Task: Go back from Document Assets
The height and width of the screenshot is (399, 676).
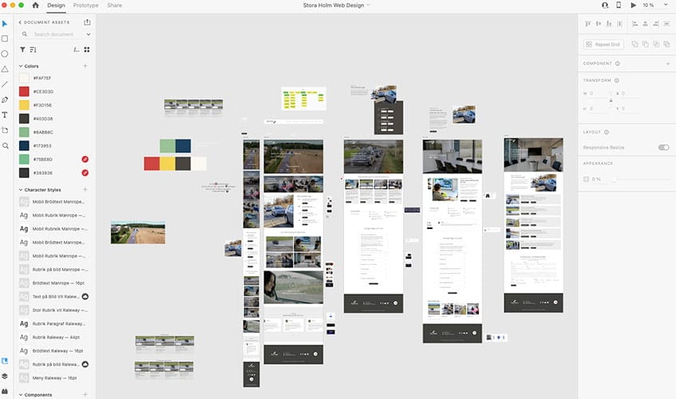Action: pyautogui.click(x=20, y=22)
